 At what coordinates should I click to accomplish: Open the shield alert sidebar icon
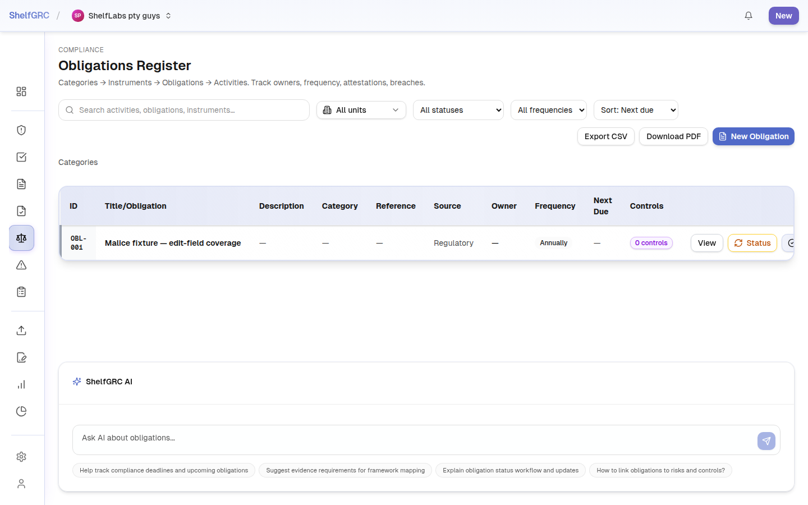point(21,130)
